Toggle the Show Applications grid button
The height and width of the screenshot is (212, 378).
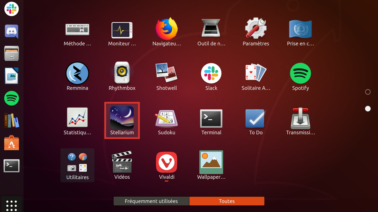tap(12, 205)
